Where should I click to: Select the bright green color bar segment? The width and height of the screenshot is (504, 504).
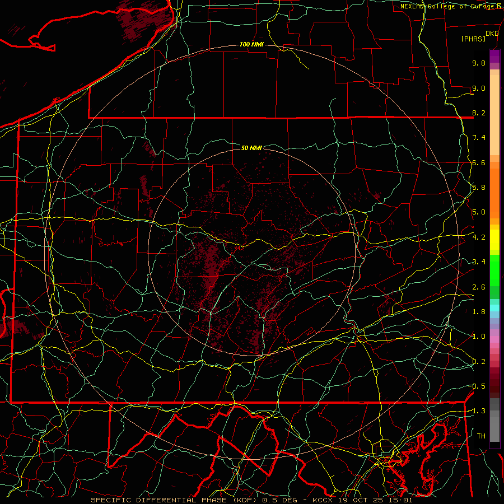tap(494, 270)
